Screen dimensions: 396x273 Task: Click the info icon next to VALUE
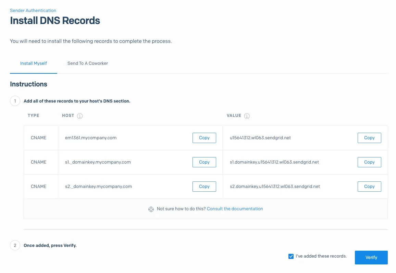pyautogui.click(x=247, y=116)
